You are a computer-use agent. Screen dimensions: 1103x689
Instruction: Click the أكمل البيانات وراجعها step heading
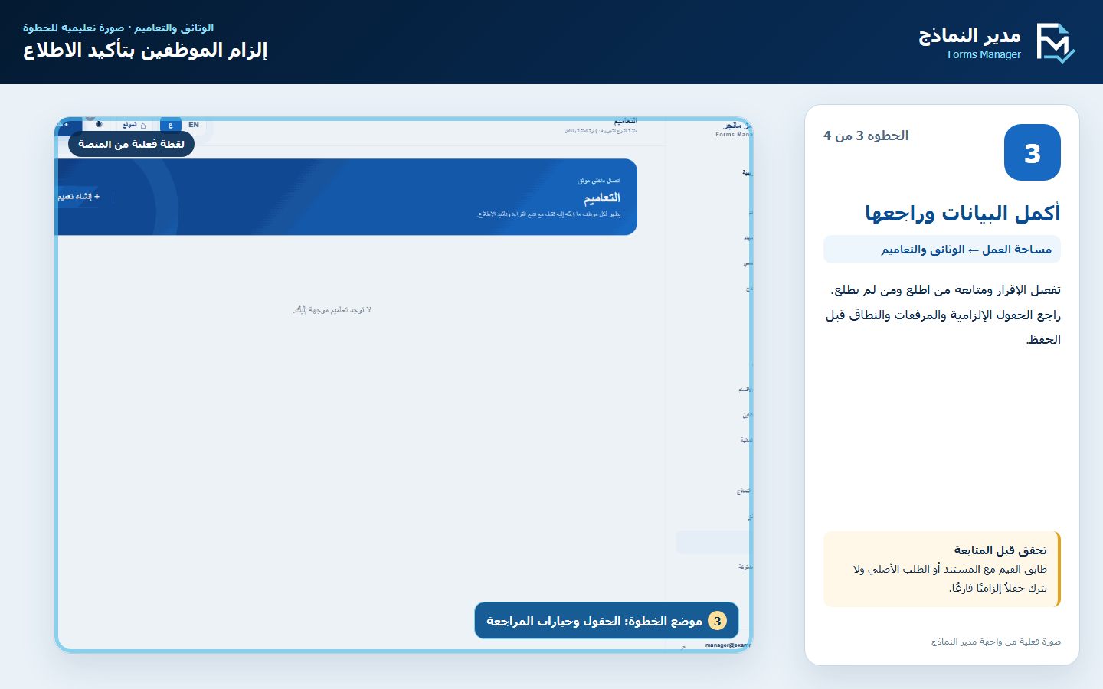click(x=963, y=213)
